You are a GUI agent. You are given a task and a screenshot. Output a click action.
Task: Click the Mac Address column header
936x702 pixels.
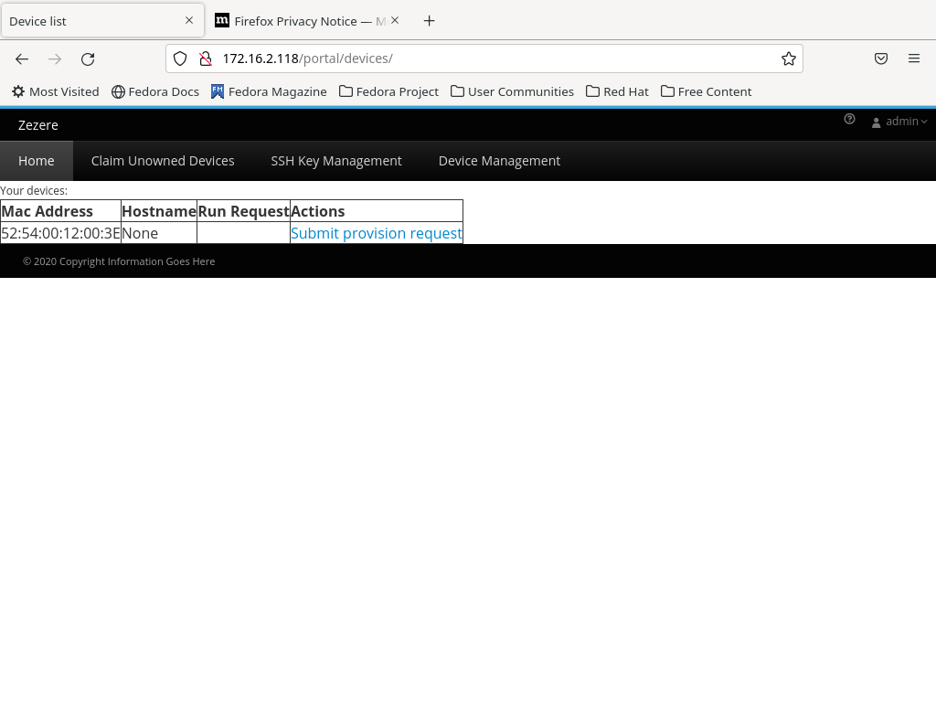coord(61,211)
